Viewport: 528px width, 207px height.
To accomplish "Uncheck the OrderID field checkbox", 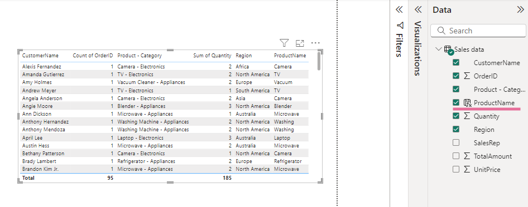I will point(456,76).
